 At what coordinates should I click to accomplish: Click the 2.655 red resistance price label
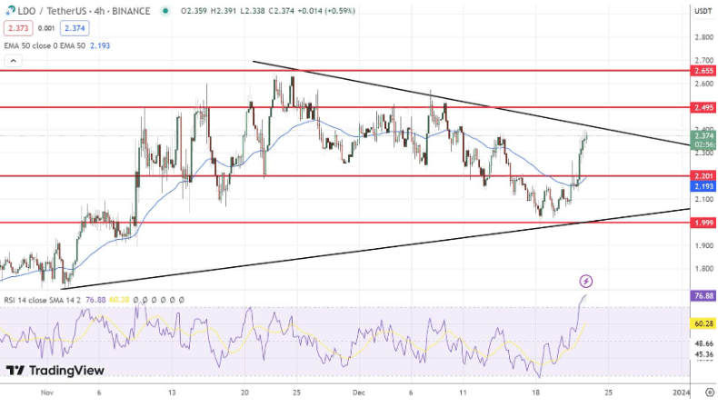[703, 70]
